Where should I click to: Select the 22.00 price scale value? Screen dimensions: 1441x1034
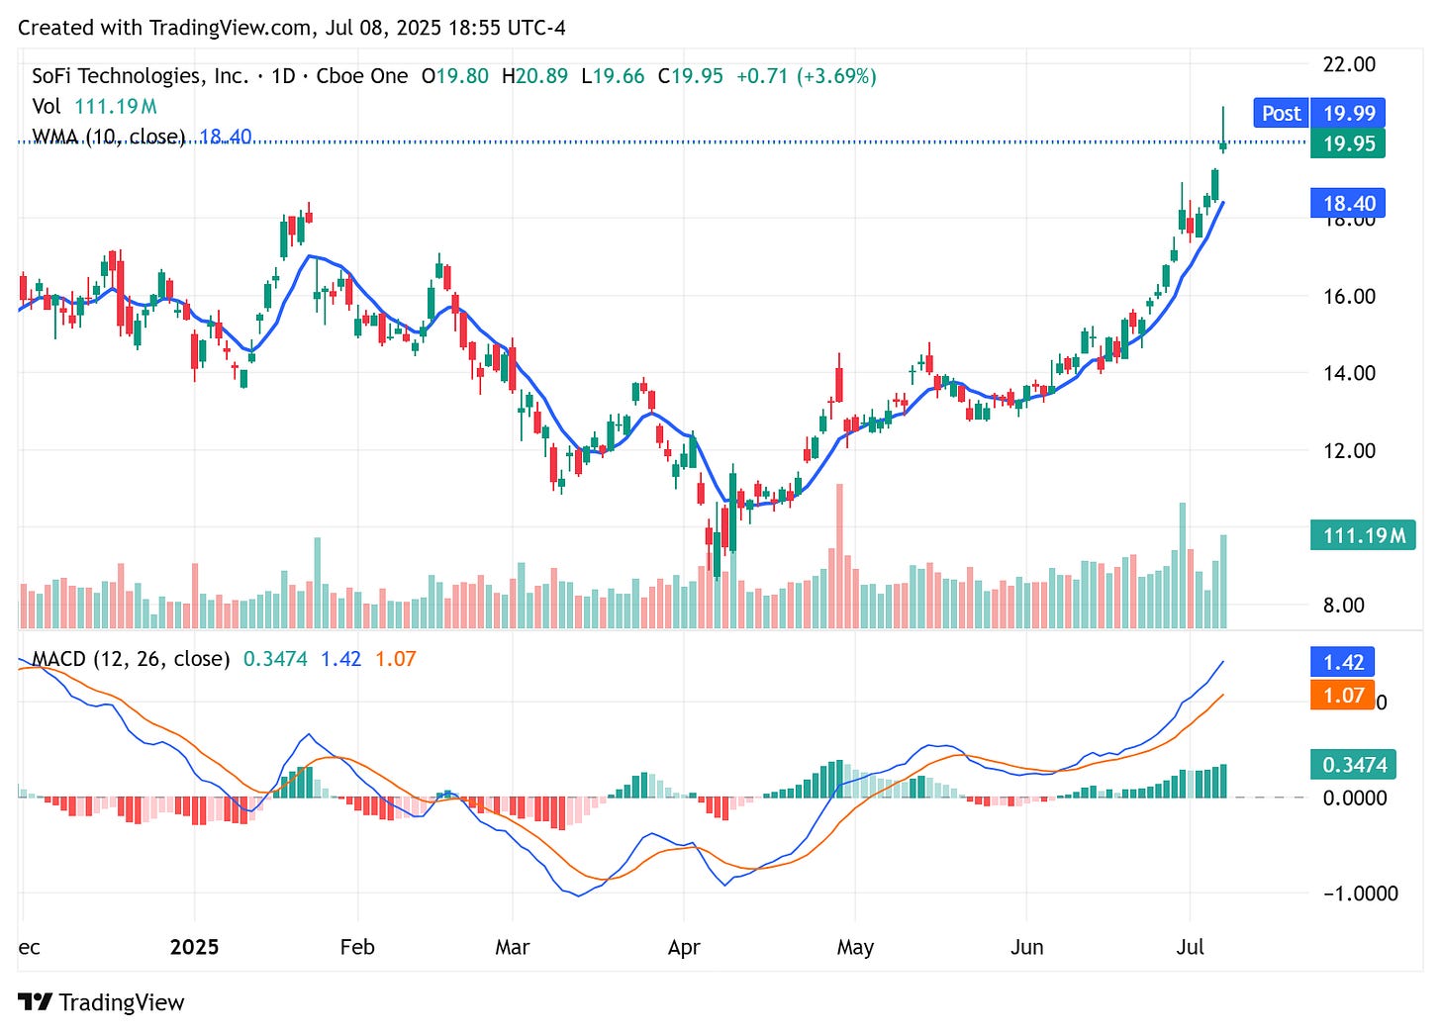(x=1348, y=63)
